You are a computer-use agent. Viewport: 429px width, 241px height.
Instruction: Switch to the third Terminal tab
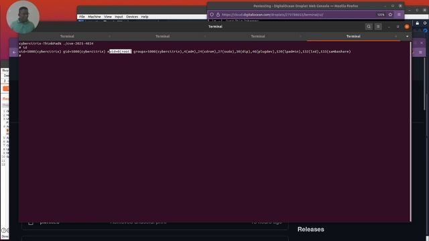(257, 36)
